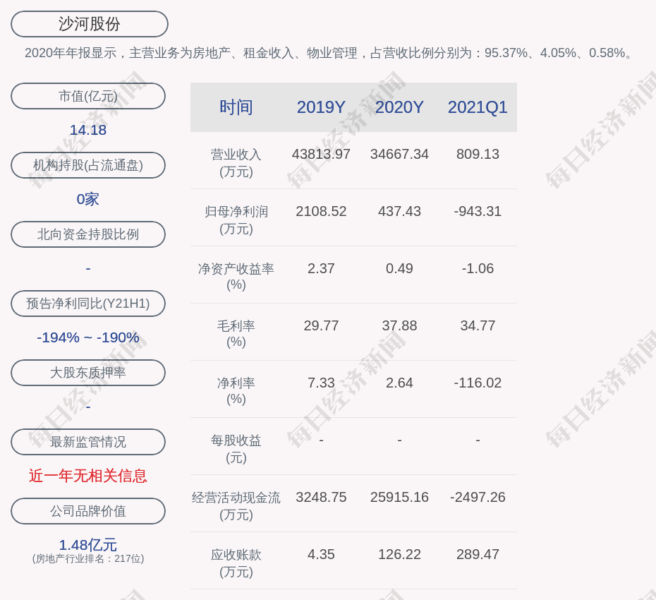The image size is (656, 600).
Task: Click the 机构持股(占流通盘) pill
Action: (x=88, y=165)
